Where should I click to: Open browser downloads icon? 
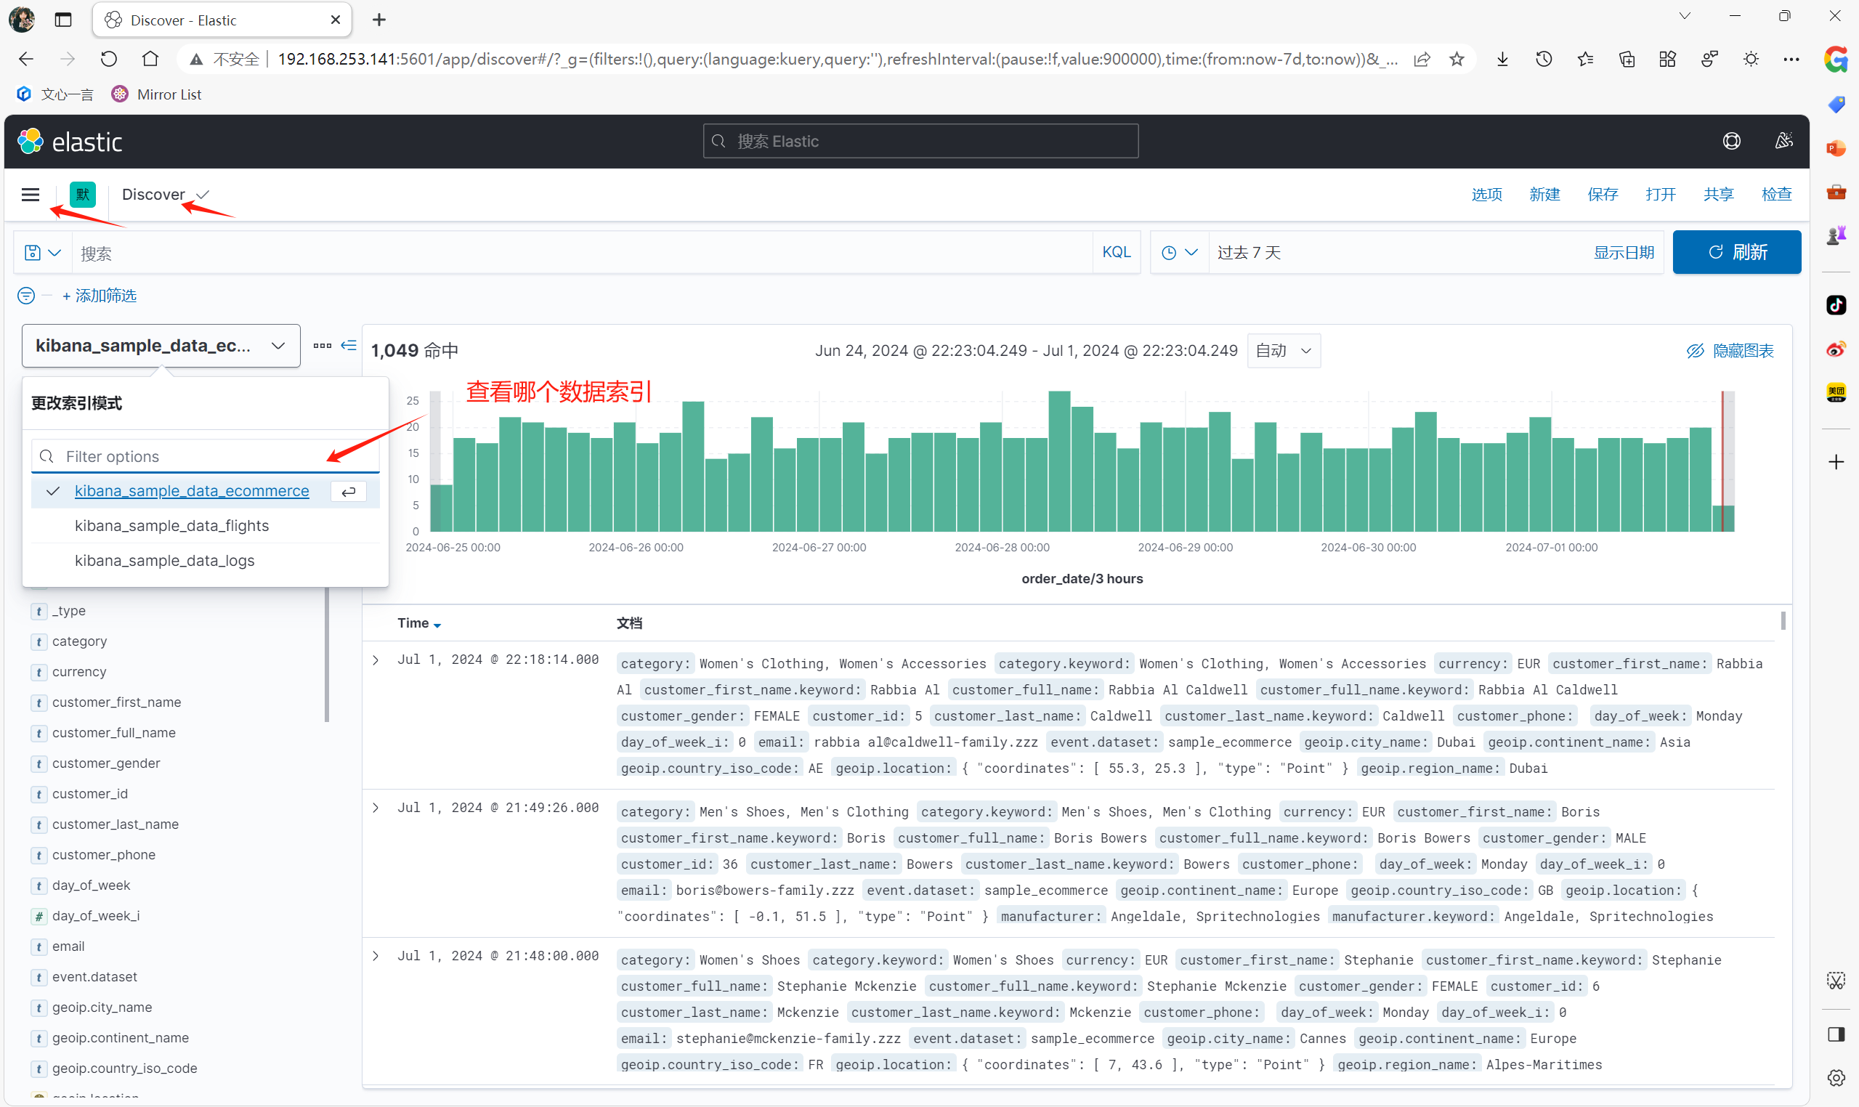point(1502,59)
